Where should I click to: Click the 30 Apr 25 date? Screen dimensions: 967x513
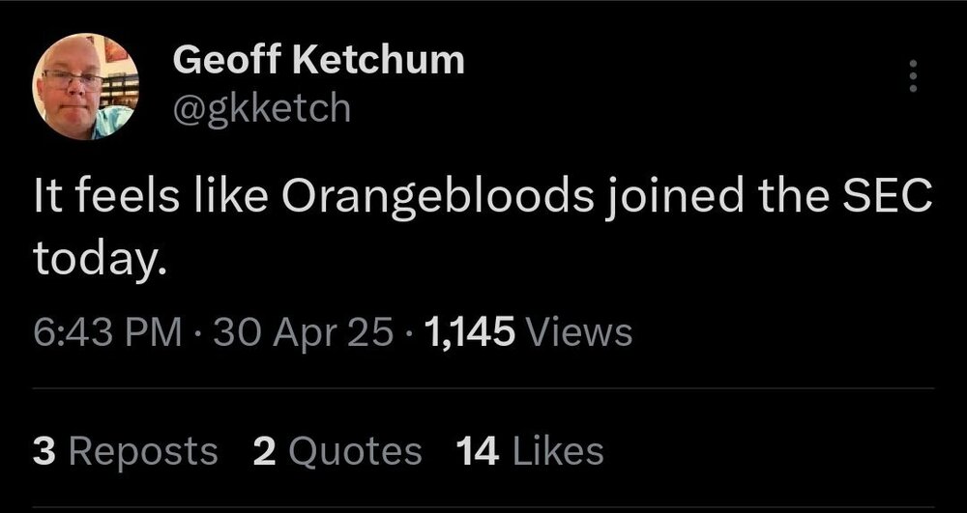[305, 333]
